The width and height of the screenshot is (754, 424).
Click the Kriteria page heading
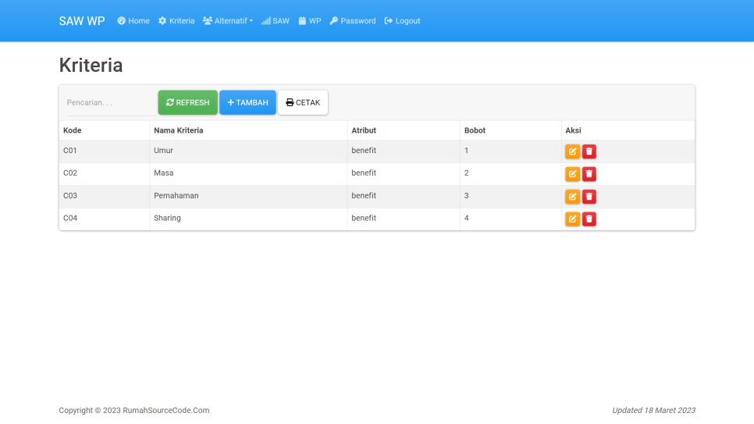[x=91, y=65]
